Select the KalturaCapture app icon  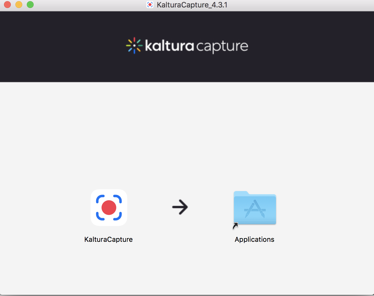click(x=109, y=208)
